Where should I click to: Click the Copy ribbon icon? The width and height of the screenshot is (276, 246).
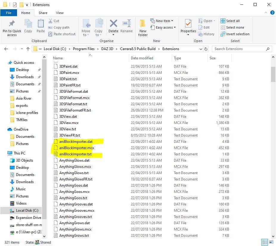coord(28,24)
